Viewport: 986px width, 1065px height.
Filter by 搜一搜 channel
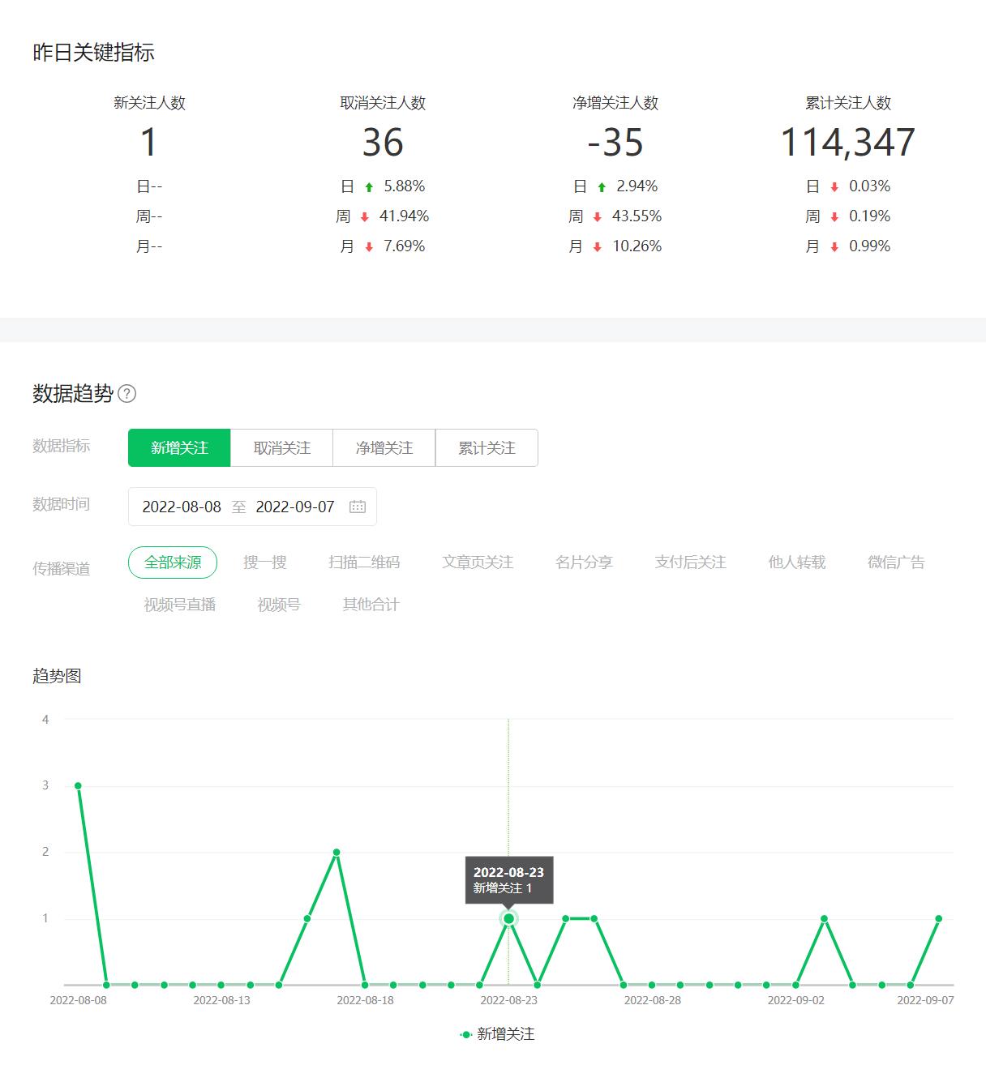(265, 562)
